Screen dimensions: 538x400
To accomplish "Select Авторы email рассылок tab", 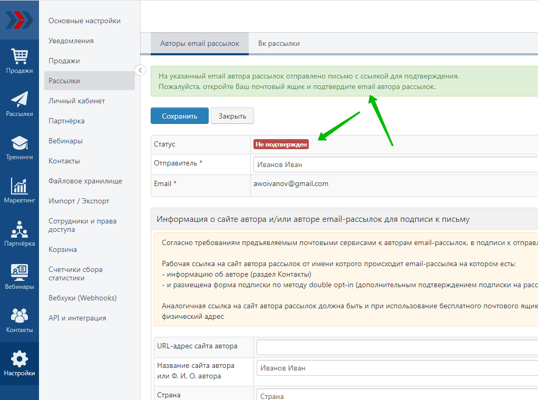I will click(199, 44).
